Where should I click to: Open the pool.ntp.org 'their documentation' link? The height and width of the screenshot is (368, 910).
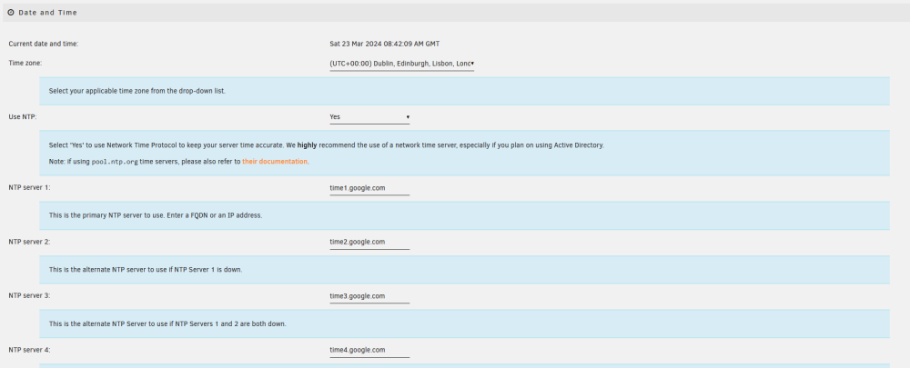point(275,162)
